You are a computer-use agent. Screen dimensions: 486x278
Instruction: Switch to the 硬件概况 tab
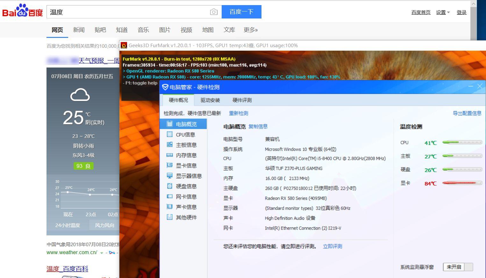coord(178,100)
